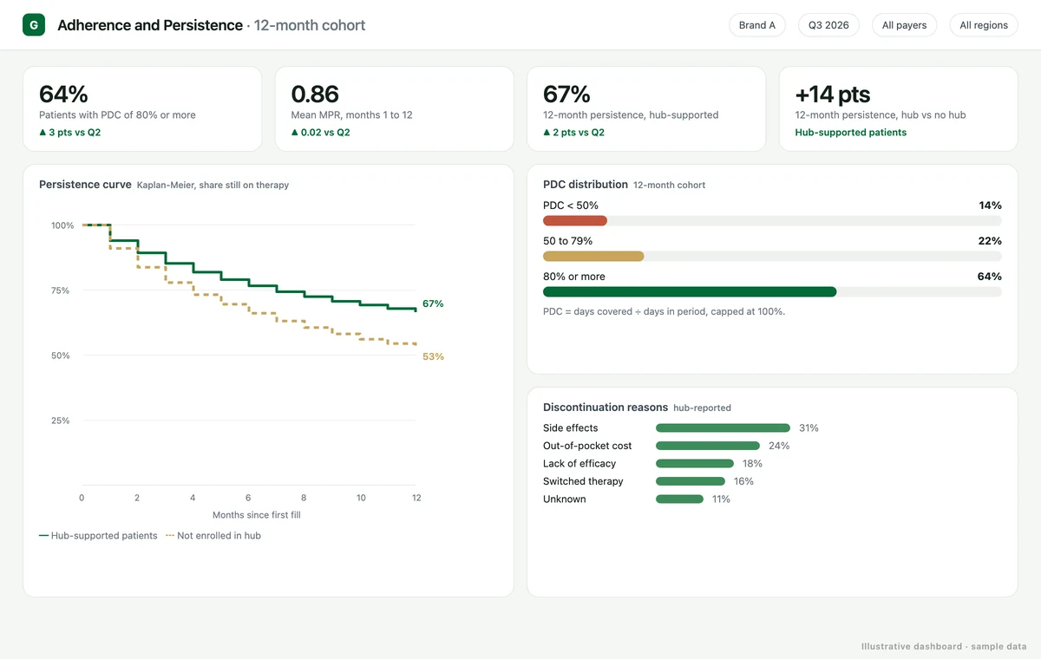
Task: Click the Unknown 11% bar
Action: [680, 499]
